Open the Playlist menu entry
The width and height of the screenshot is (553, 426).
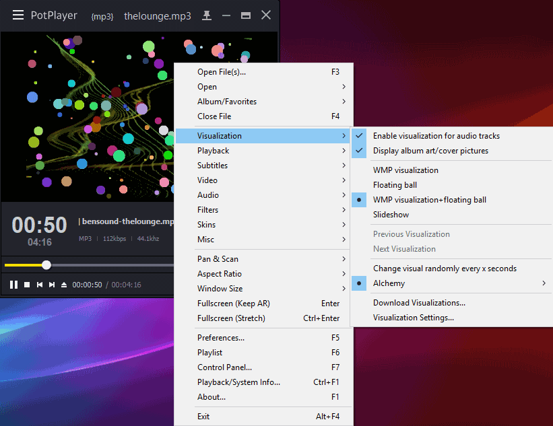coord(263,353)
